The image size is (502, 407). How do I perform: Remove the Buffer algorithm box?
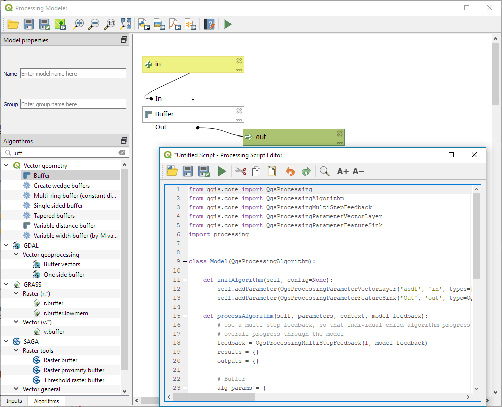(x=239, y=110)
